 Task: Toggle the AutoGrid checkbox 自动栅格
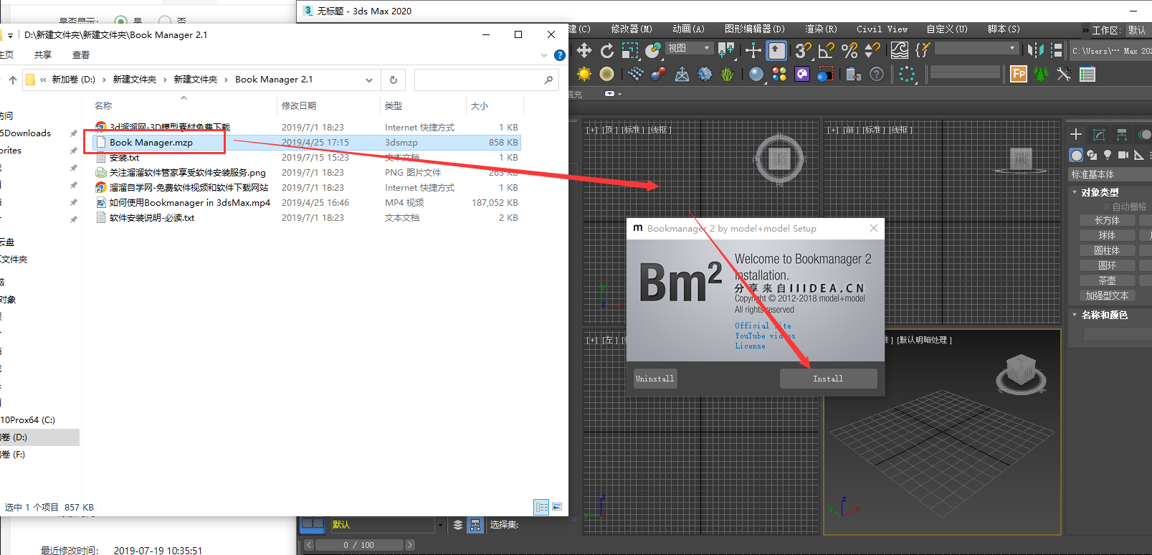pyautogui.click(x=1107, y=207)
